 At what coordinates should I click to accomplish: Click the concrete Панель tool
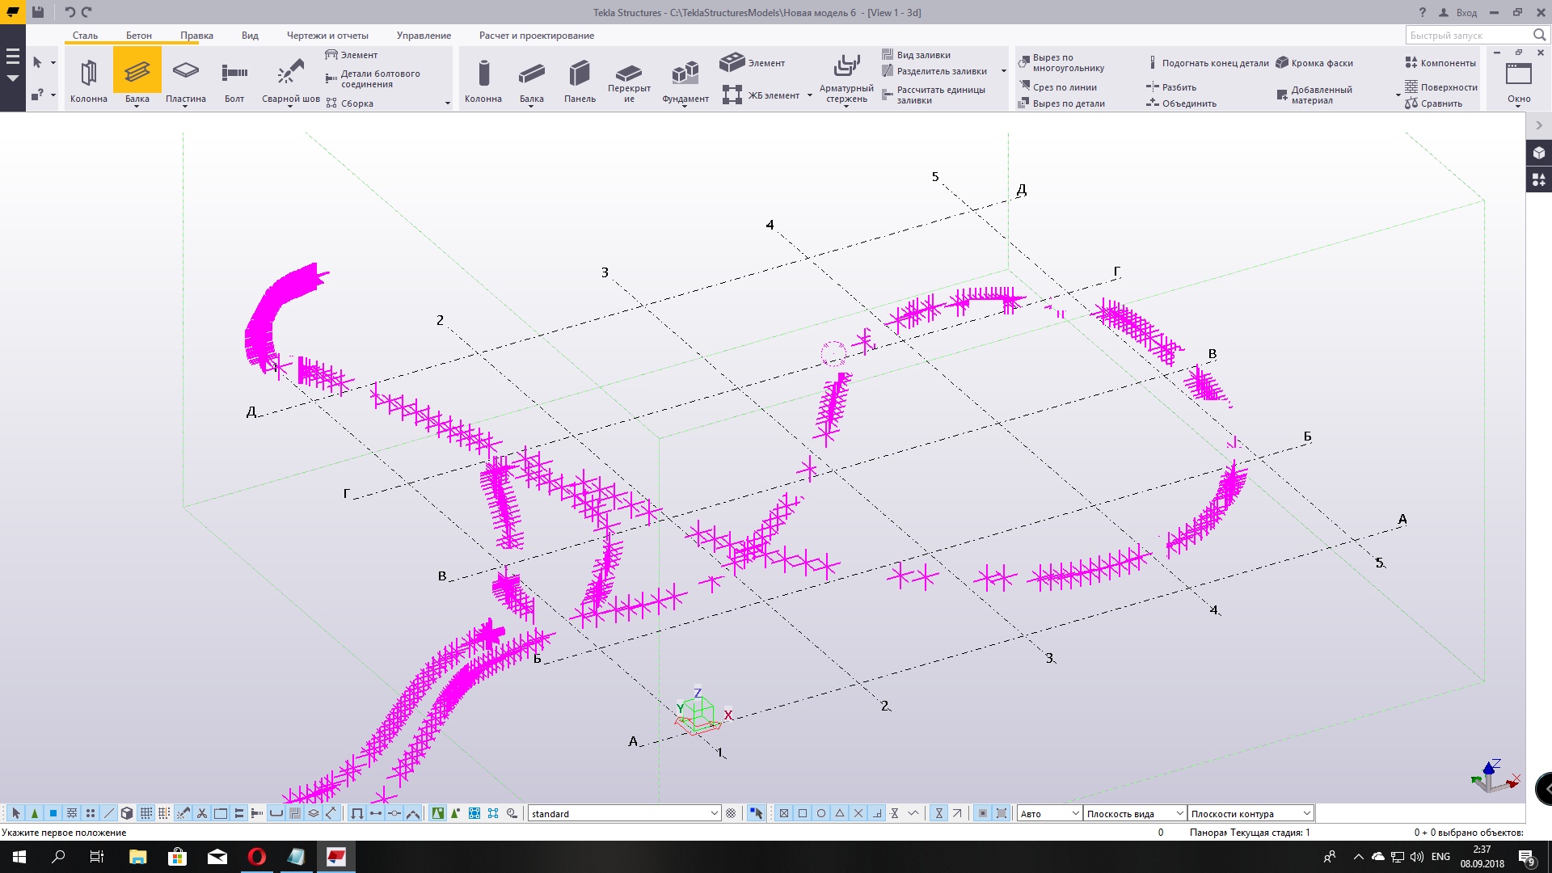580,78
